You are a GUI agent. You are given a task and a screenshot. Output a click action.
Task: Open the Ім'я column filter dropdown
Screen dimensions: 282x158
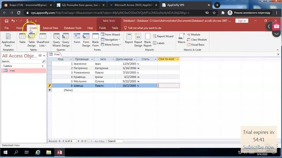tap(113, 59)
